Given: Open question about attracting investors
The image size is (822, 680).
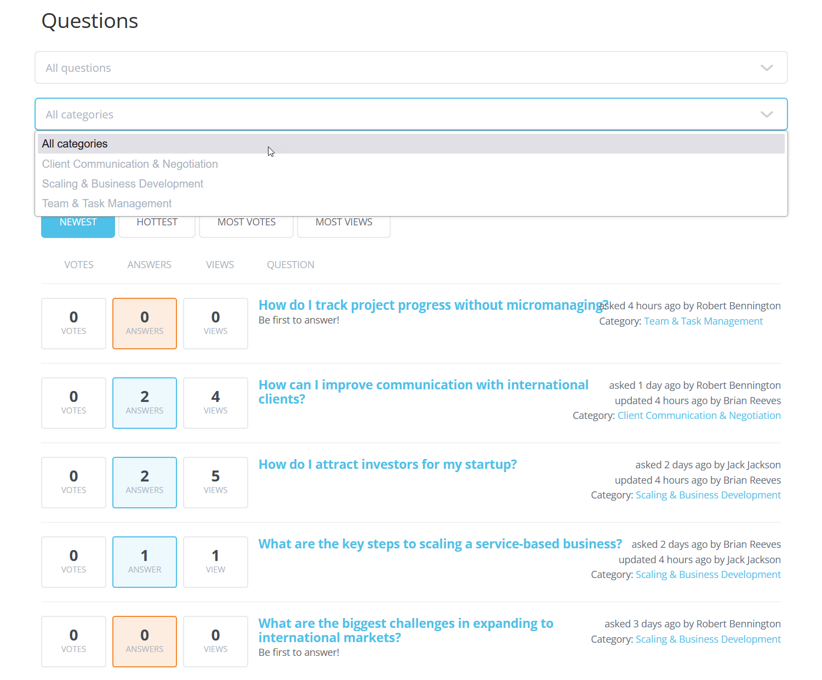Looking at the screenshot, I should click(x=387, y=464).
